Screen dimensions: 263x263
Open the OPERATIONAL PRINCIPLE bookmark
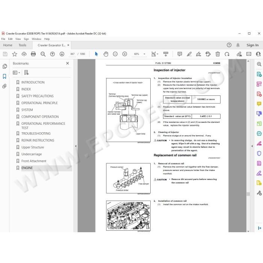point(39,103)
